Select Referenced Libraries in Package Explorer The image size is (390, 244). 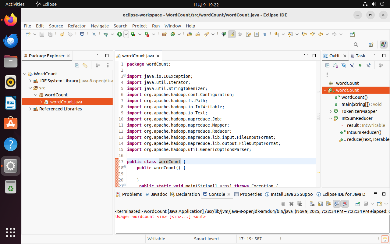pos(60,109)
